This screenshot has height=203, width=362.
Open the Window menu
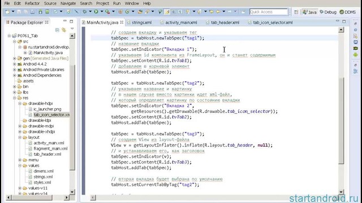[132, 3]
